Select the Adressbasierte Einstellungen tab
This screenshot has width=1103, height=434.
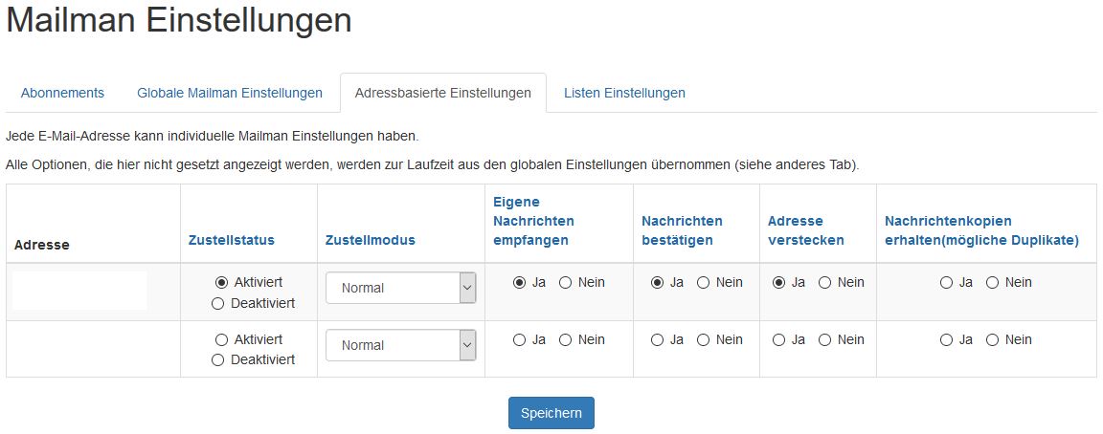pyautogui.click(x=442, y=93)
